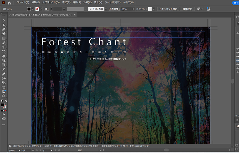The image size is (239, 153).
Task: Select the Direct Selection tool
Action: pos(4,25)
